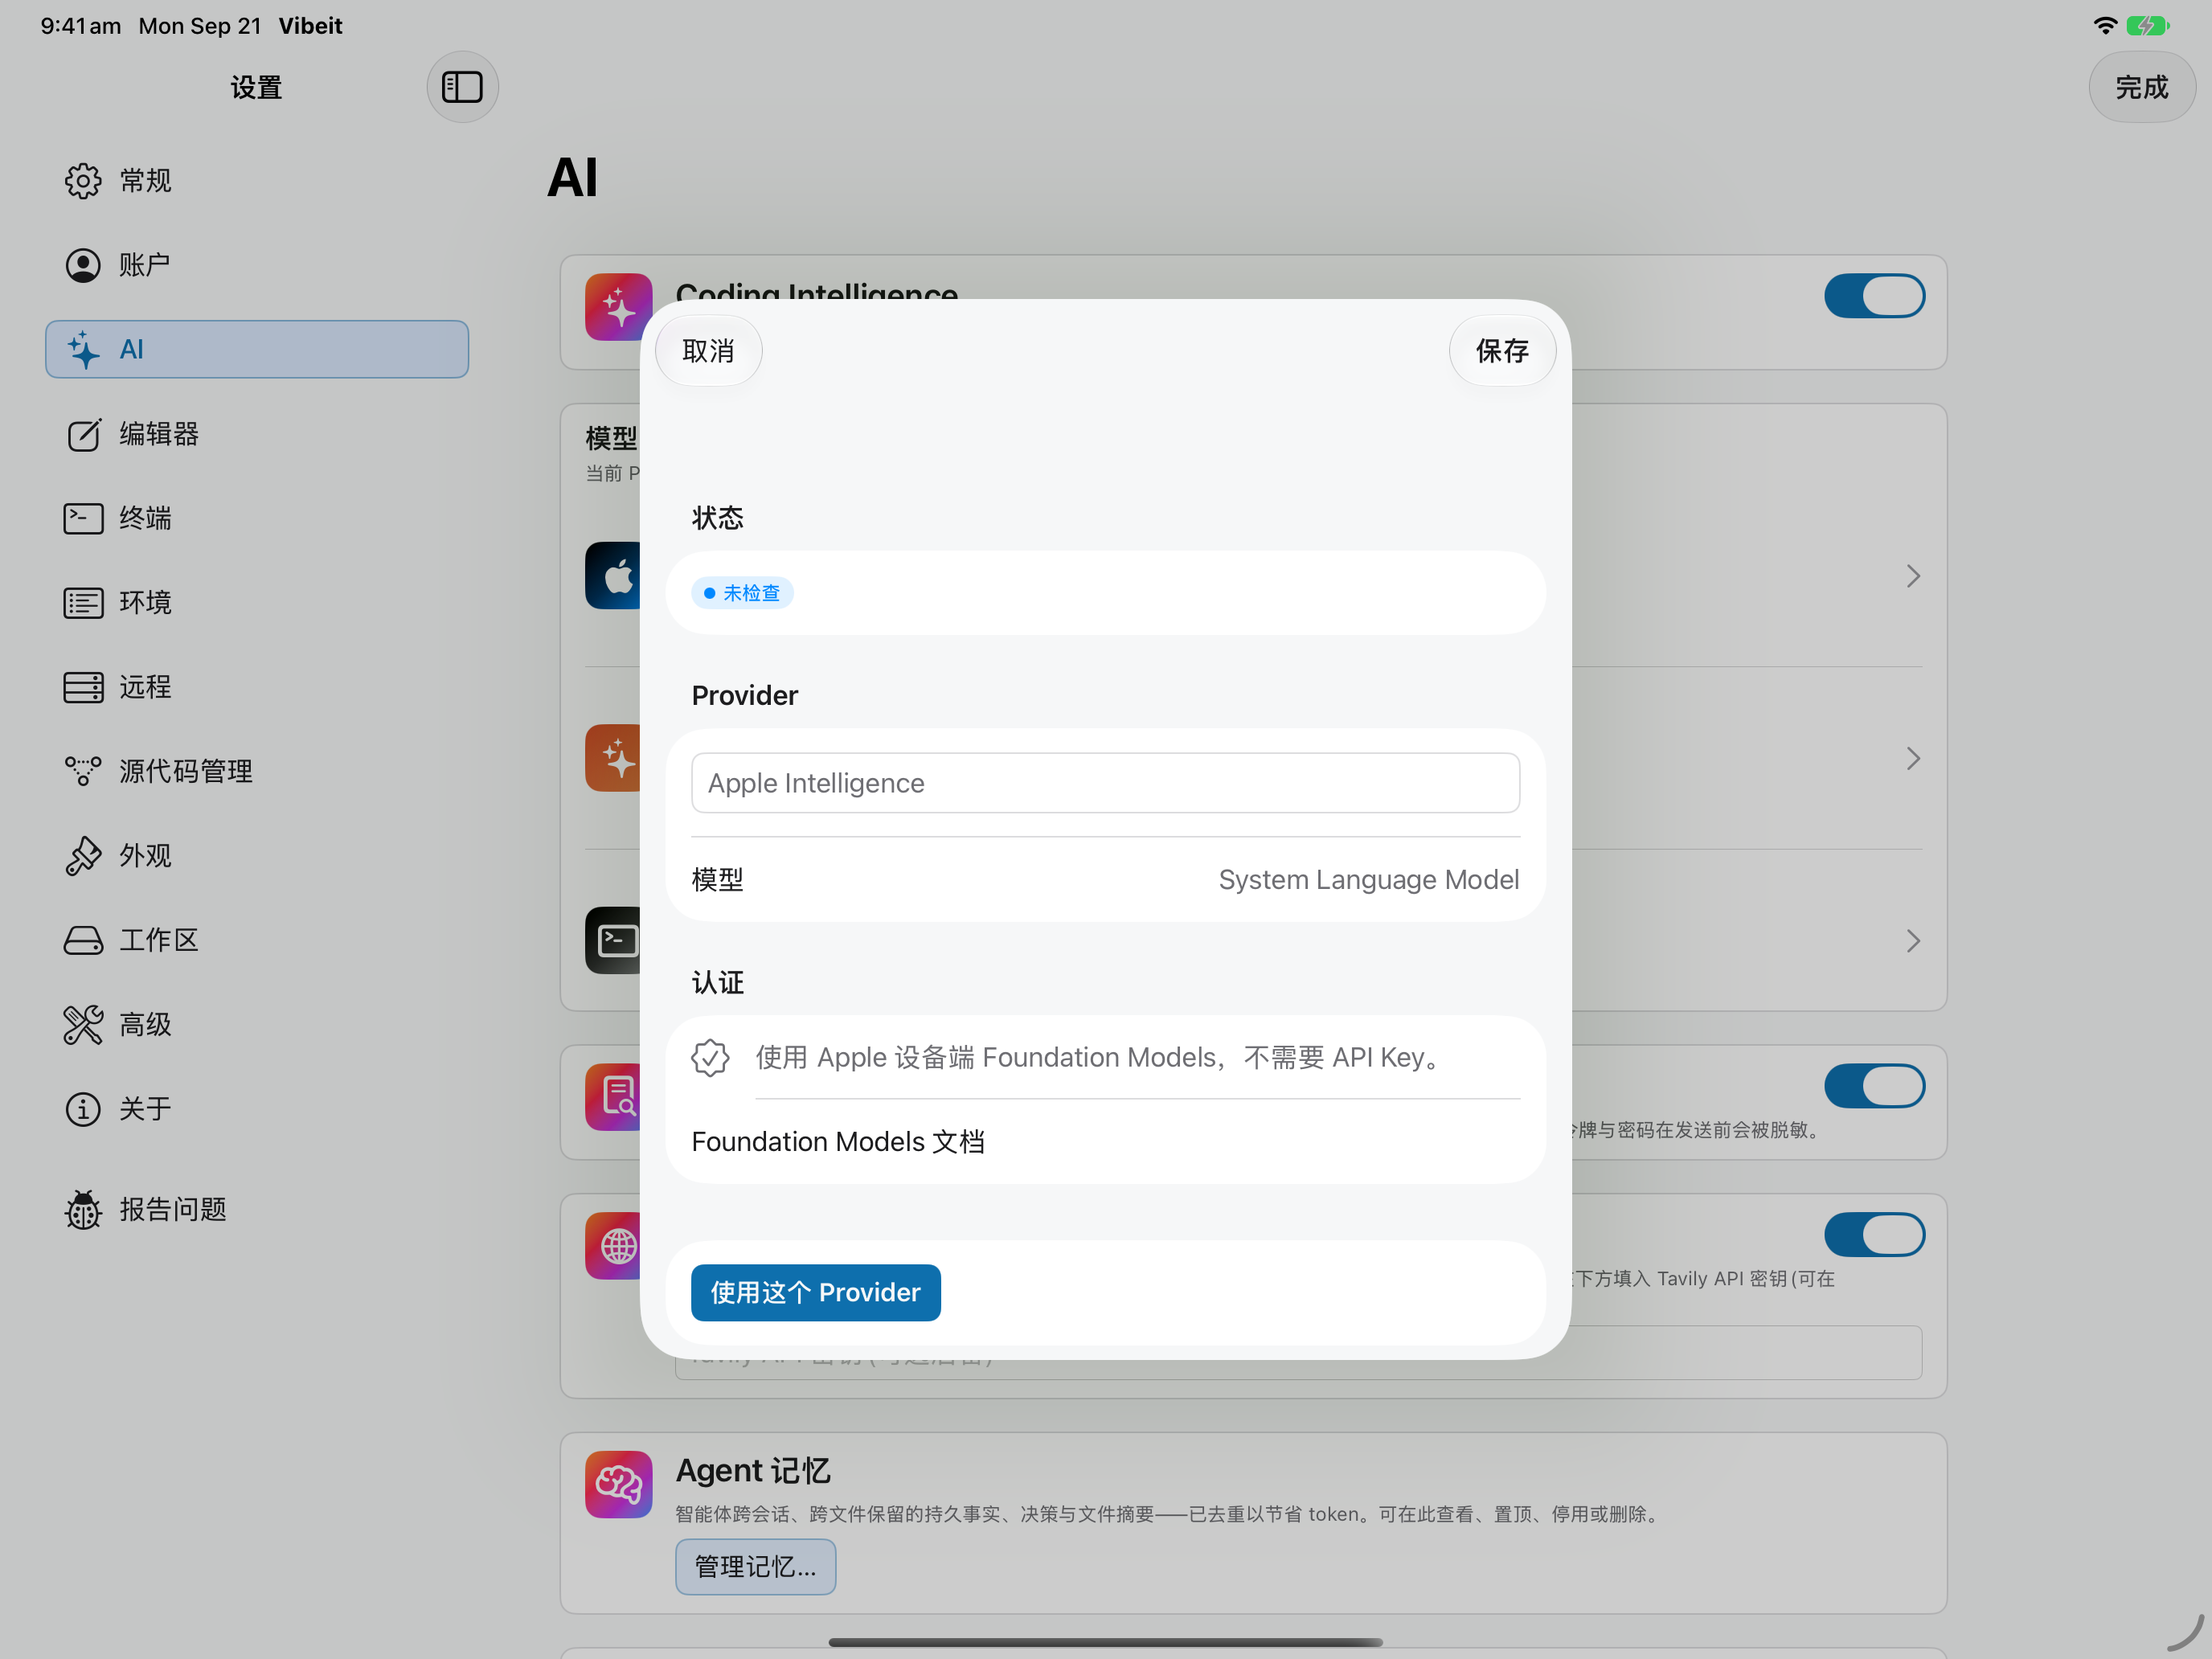Click the battery status icon
The height and width of the screenshot is (1659, 2212).
tap(2147, 26)
